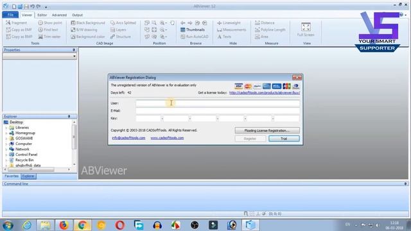Click Undo in quick access bar
Image resolution: width=411 pixels, height=231 pixels.
pyautogui.click(x=32, y=6)
